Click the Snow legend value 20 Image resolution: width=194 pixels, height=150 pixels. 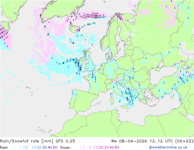[101, 148]
